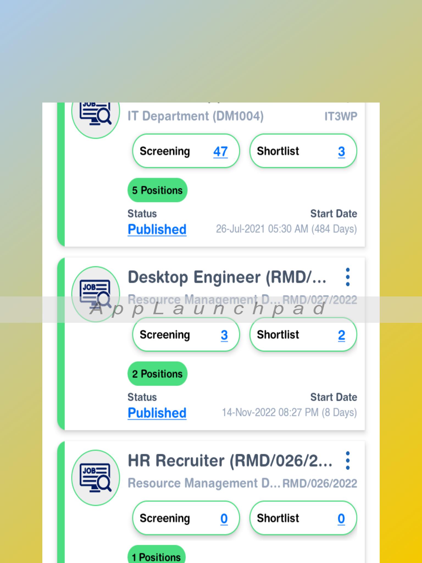Select Start Date label in IT Department card

[334, 214]
